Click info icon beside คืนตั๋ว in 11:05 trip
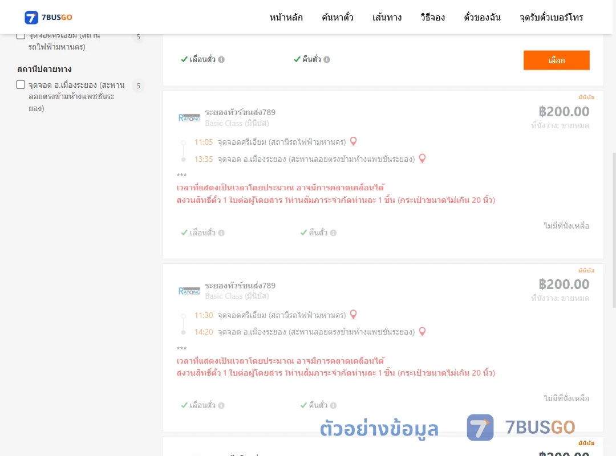The width and height of the screenshot is (616, 456). tap(334, 233)
